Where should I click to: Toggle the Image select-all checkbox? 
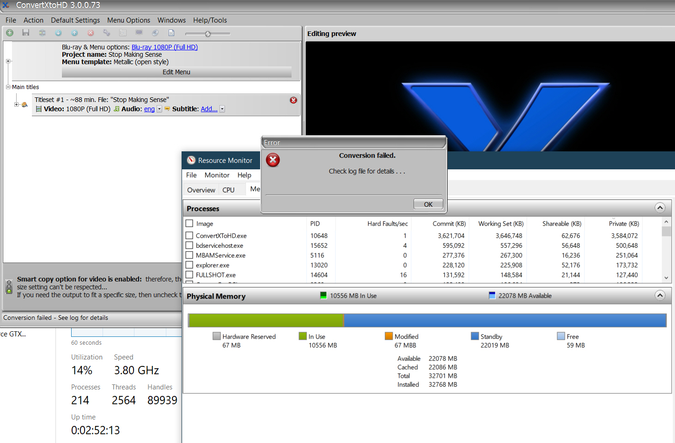[x=189, y=223]
